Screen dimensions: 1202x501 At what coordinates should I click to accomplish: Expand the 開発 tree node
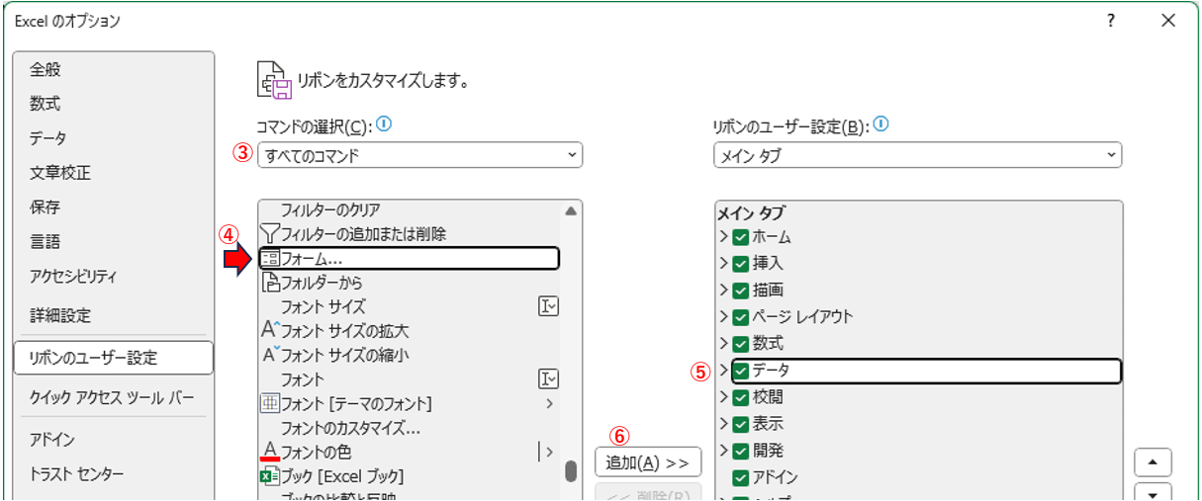pyautogui.click(x=724, y=451)
